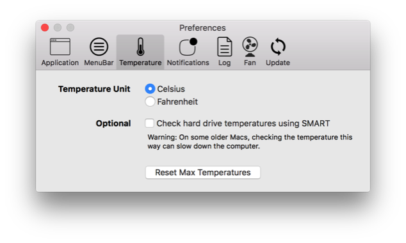
Task: Select the Celsius radio button
Action: pyautogui.click(x=150, y=89)
